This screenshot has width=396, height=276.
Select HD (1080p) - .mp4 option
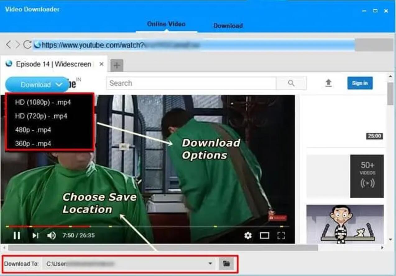coord(43,102)
